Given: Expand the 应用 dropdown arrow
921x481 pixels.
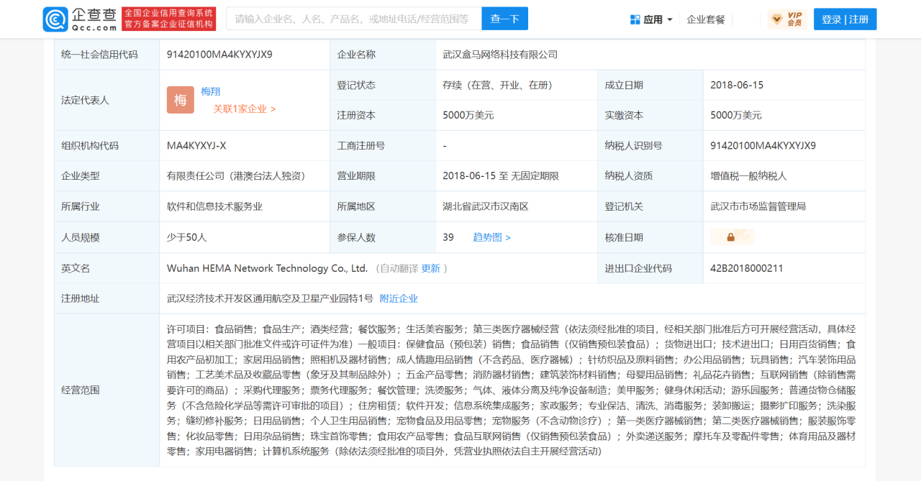Looking at the screenshot, I should [x=670, y=19].
